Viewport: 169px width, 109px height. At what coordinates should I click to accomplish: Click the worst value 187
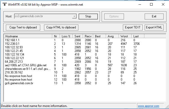(123, 62)
